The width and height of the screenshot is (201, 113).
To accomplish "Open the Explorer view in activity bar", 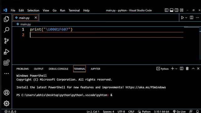I will pos(6,19).
